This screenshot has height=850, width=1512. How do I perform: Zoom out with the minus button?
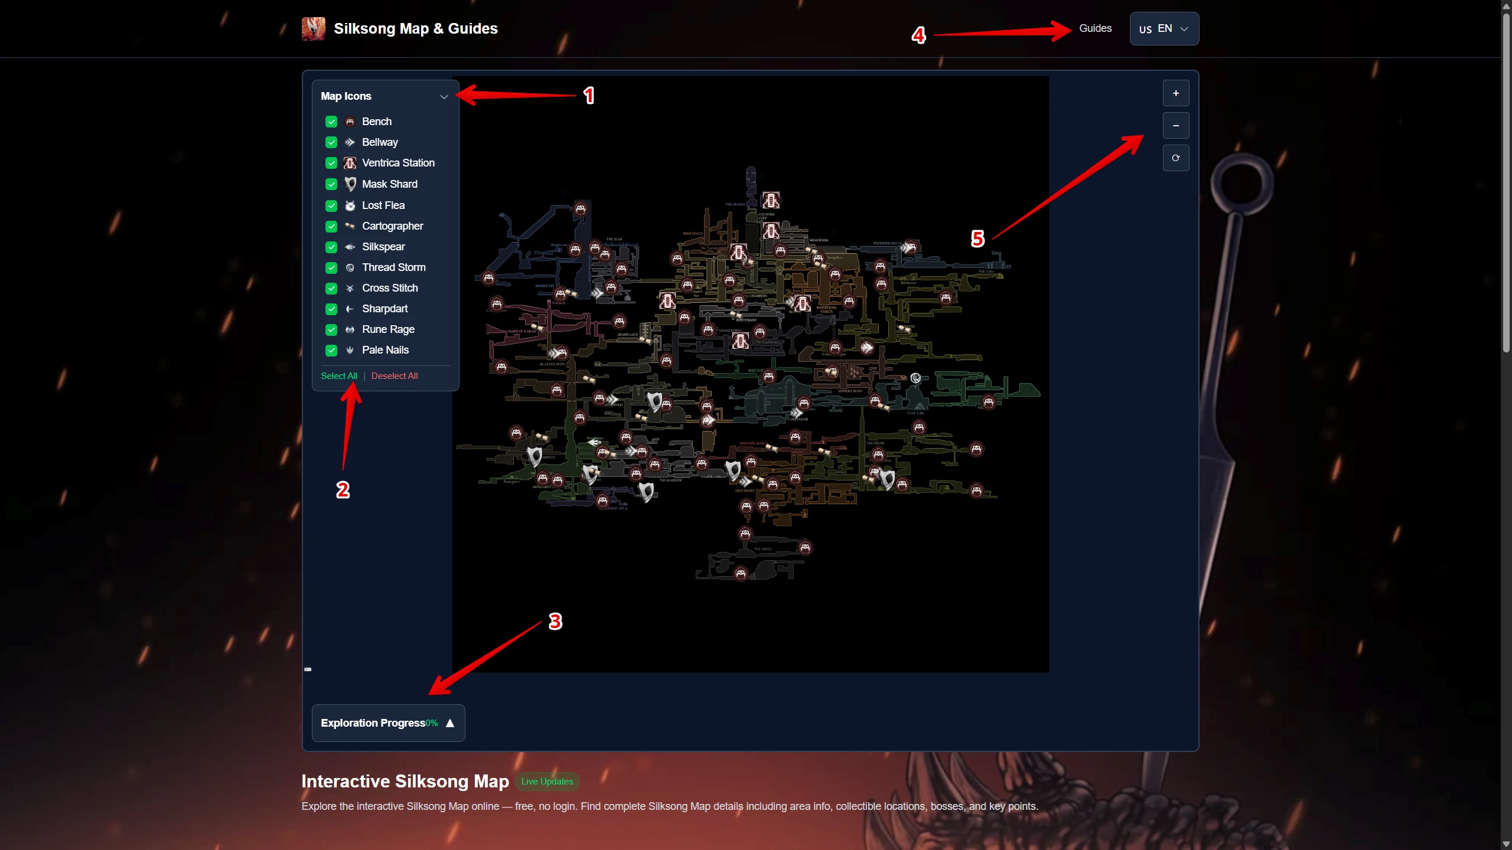(1175, 126)
